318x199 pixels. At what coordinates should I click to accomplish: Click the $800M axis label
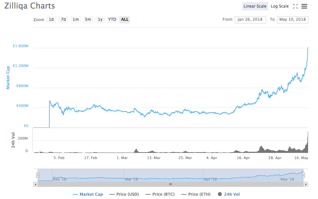[x=22, y=86]
